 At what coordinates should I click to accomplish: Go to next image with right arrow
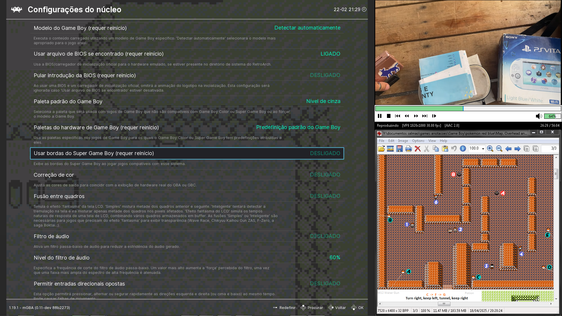tap(518, 149)
